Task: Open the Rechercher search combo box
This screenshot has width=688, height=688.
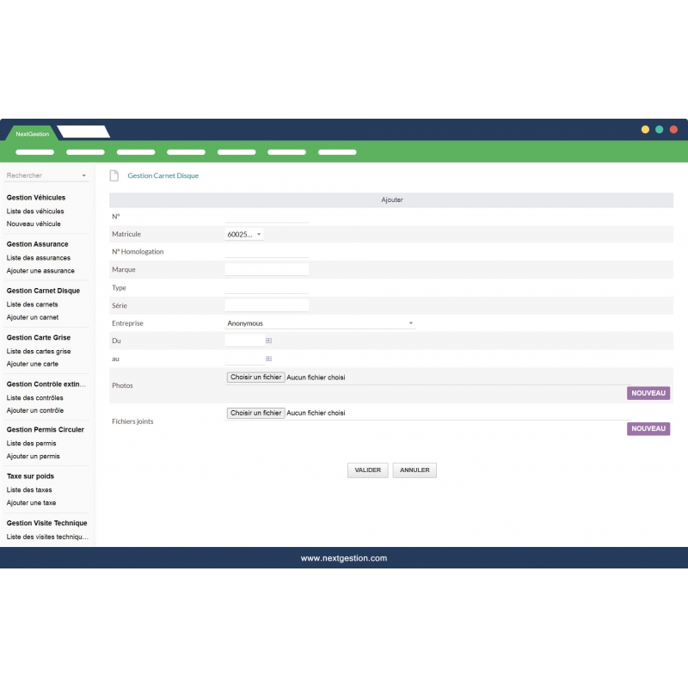Action: click(46, 175)
